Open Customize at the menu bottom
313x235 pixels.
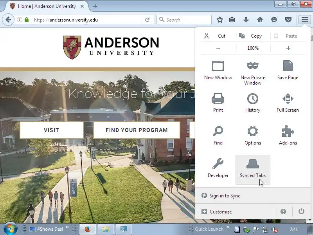click(234, 211)
